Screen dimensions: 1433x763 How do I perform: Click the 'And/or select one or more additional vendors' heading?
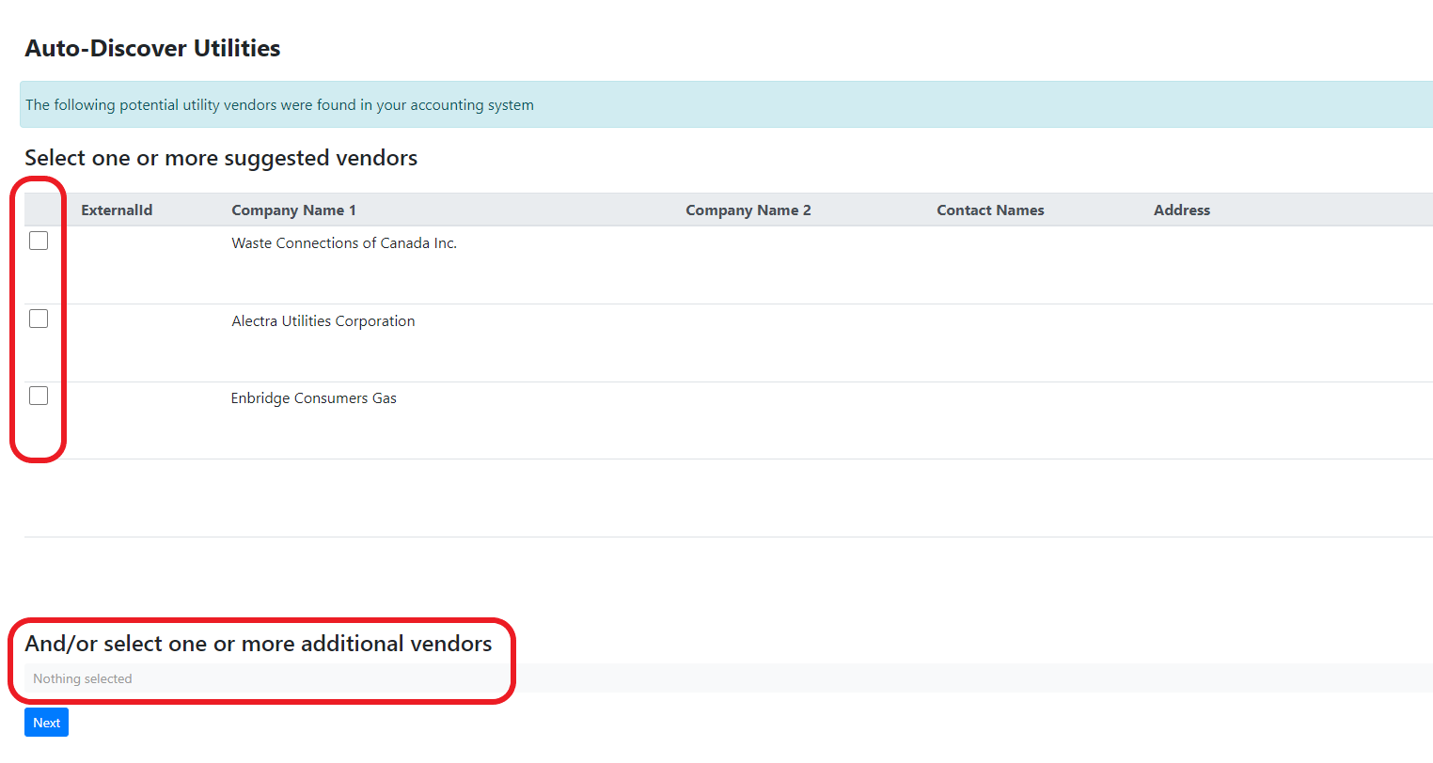[259, 644]
